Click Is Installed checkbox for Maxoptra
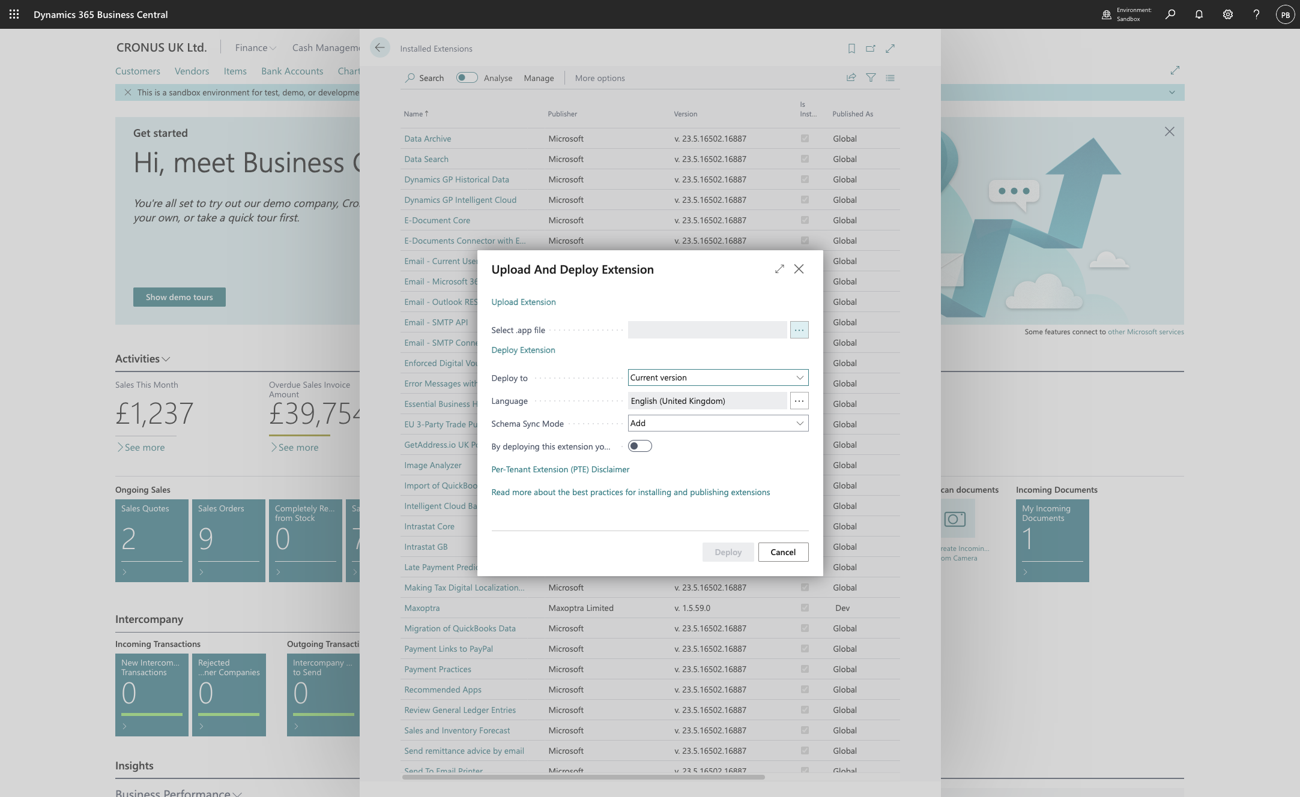The image size is (1300, 797). [805, 608]
